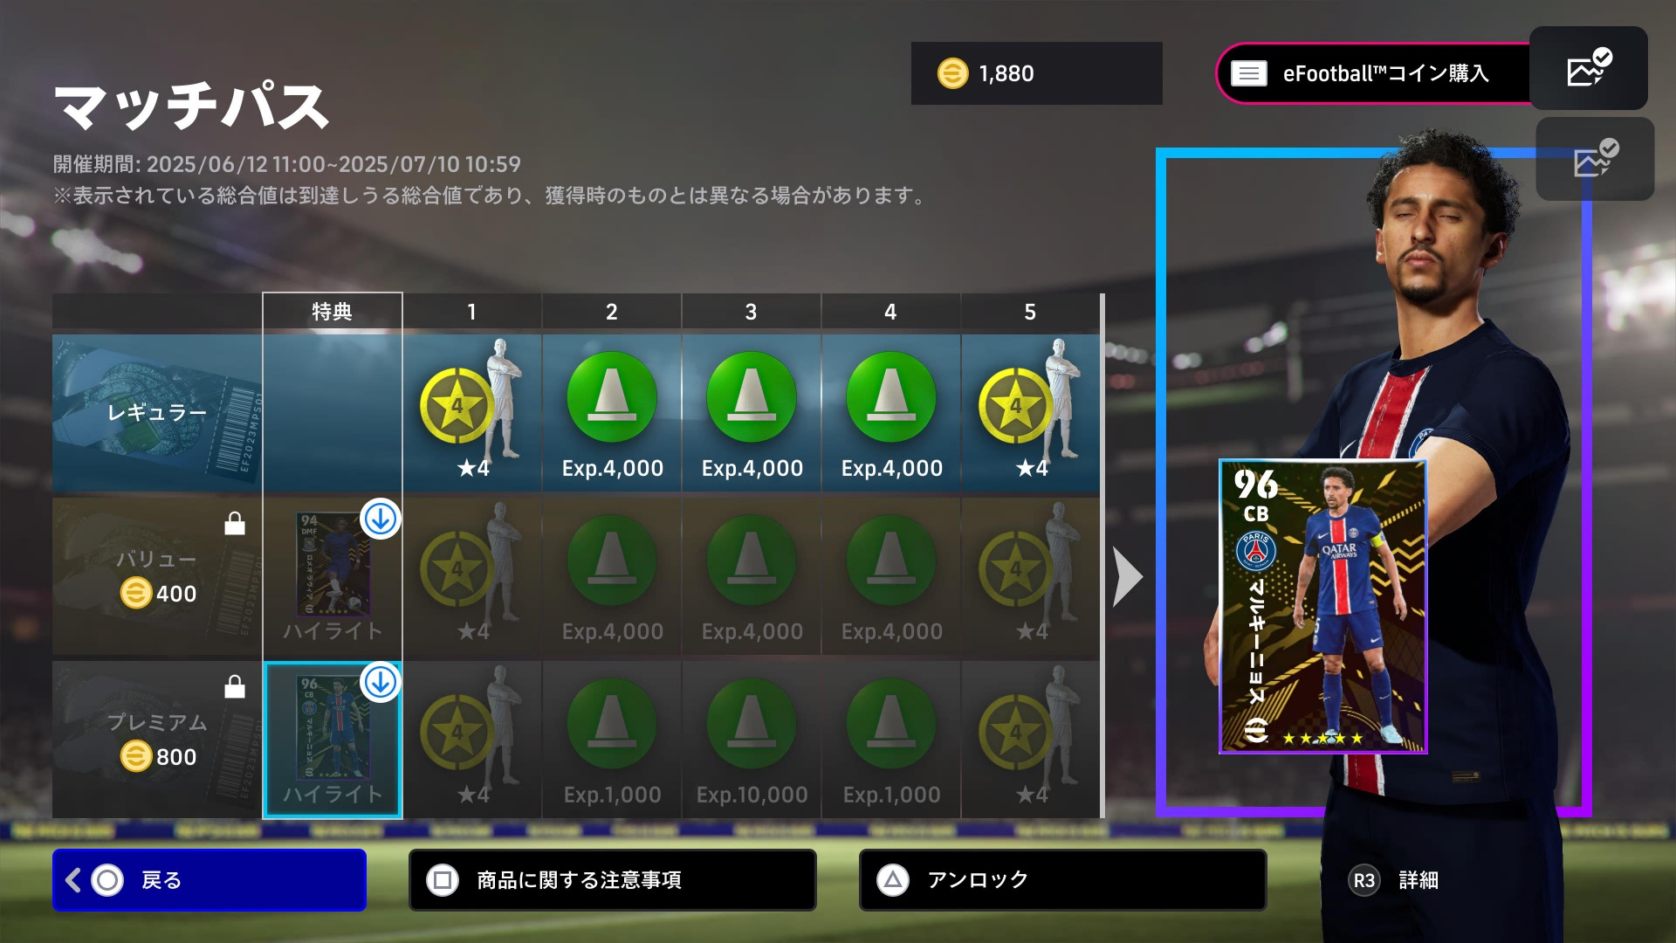Click the 戻る back button
The width and height of the screenshot is (1676, 943).
point(209,880)
